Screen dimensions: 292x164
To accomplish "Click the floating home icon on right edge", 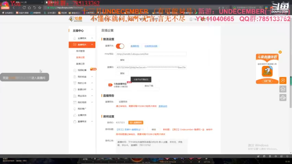I will pyautogui.click(x=283, y=89).
